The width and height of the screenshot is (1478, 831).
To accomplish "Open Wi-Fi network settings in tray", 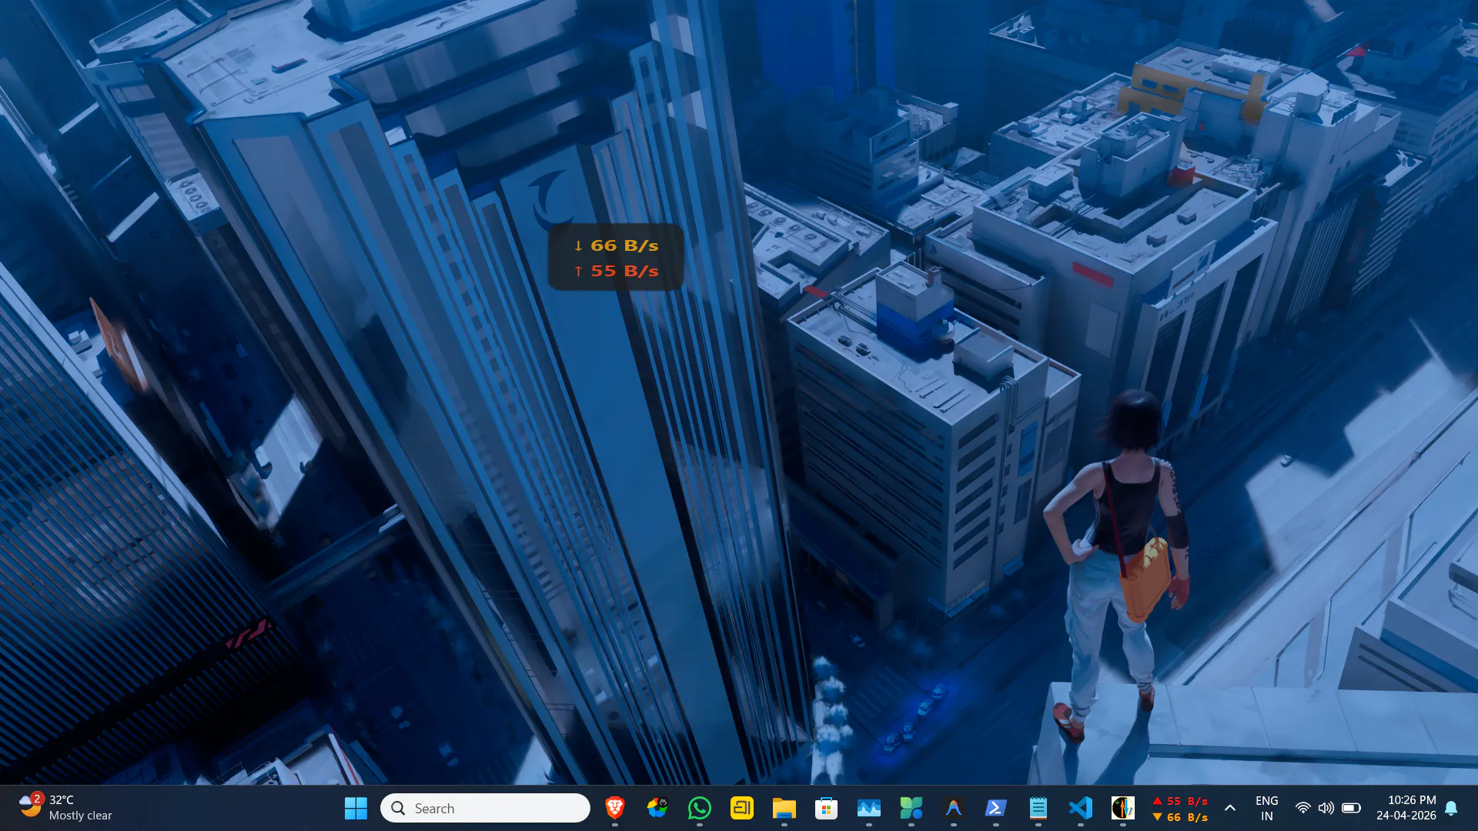I will point(1302,808).
